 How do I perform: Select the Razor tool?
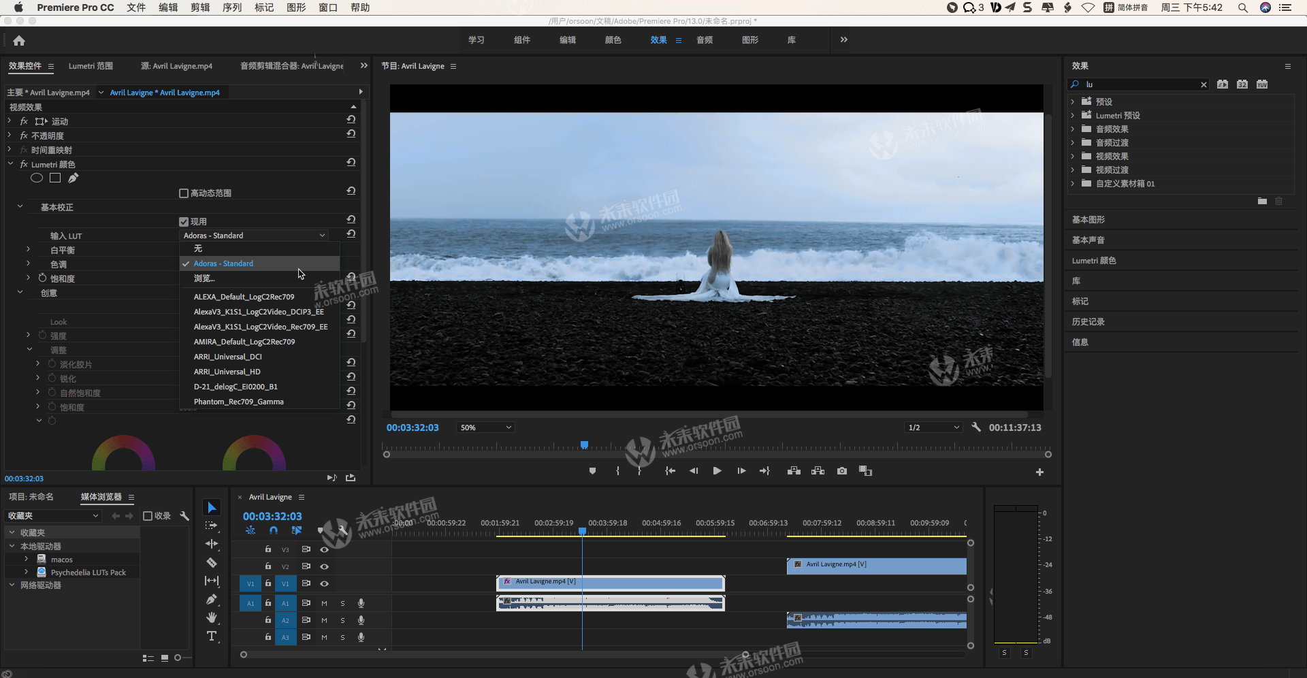[x=212, y=562]
